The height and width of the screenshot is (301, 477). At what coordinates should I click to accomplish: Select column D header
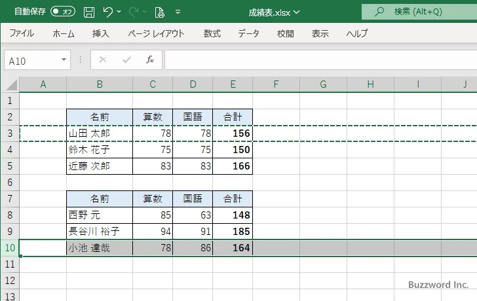(193, 84)
